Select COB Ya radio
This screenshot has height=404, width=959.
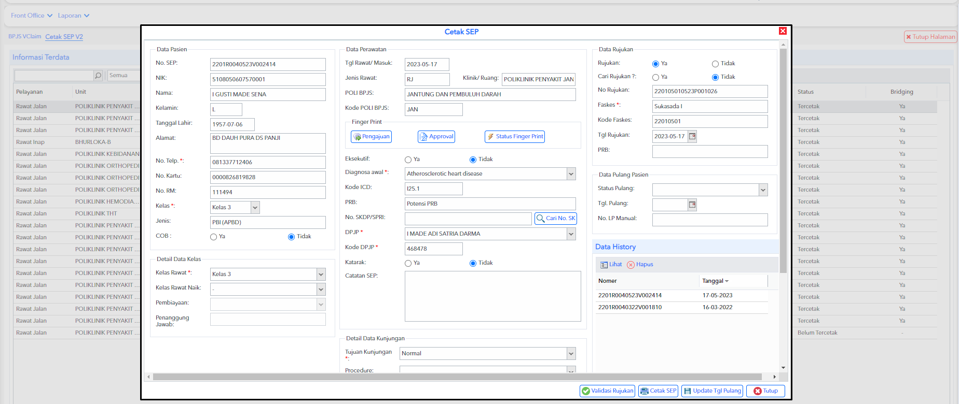(x=213, y=237)
